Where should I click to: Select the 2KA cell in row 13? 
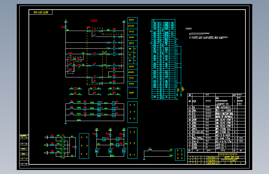pyautogui.click(x=198, y=111)
